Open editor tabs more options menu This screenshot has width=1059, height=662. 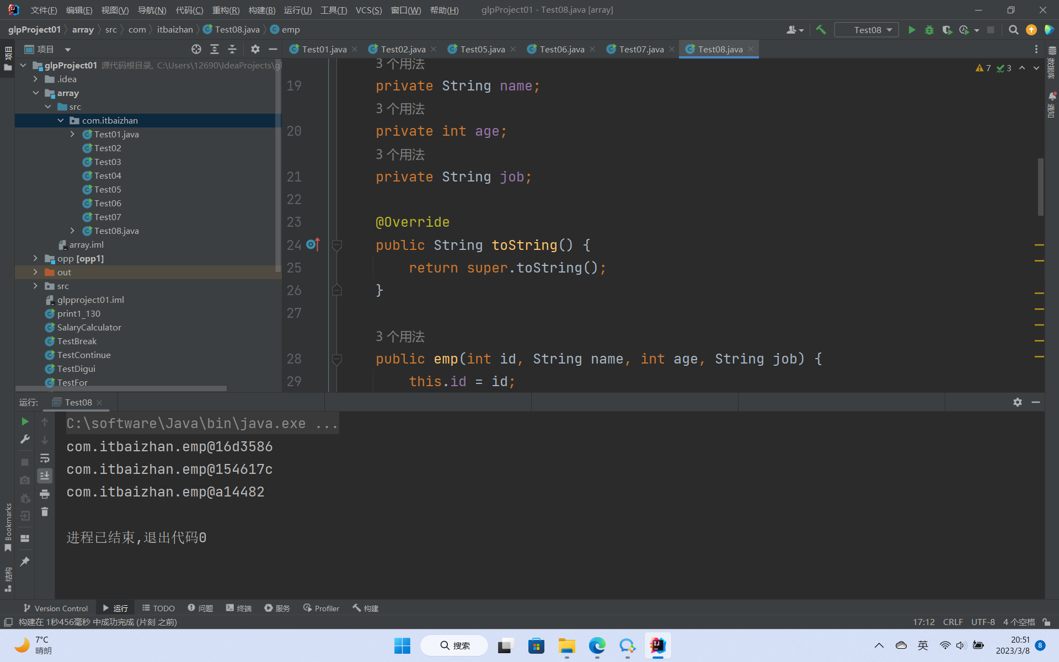pos(1036,49)
